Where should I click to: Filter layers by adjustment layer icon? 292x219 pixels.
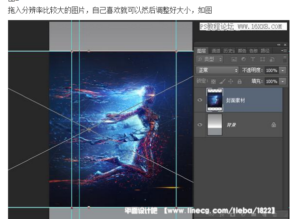click(243, 59)
